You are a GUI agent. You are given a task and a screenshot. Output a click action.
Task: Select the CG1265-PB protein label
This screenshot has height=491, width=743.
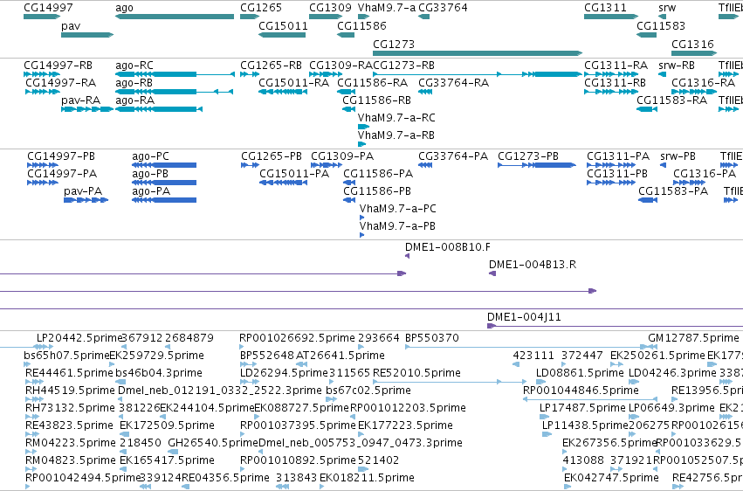(272, 156)
